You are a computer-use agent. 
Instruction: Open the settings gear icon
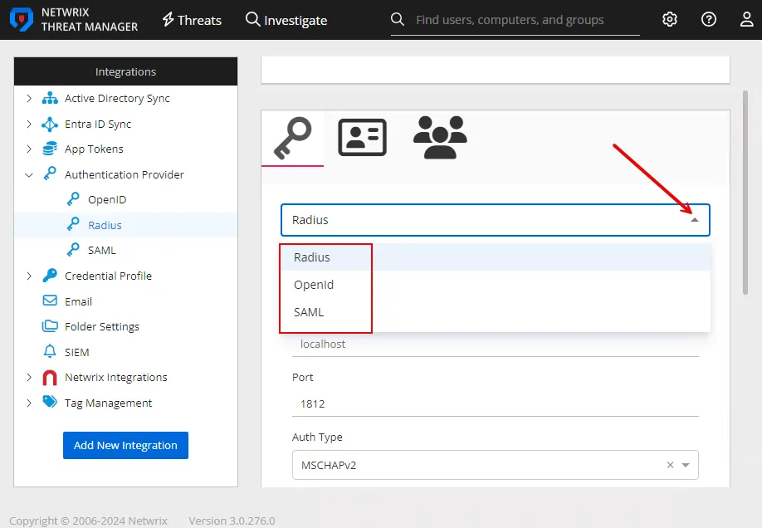pos(670,19)
